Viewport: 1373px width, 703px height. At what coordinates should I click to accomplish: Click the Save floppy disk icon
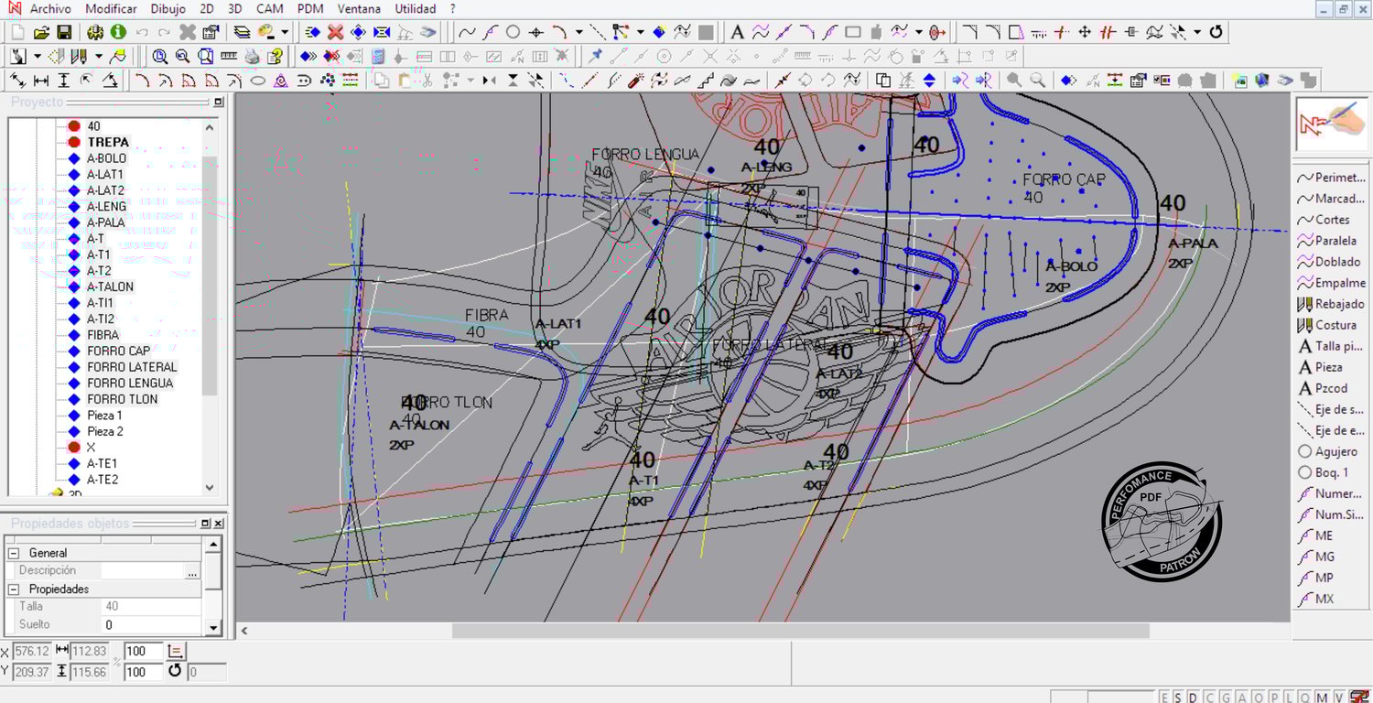pos(63,32)
